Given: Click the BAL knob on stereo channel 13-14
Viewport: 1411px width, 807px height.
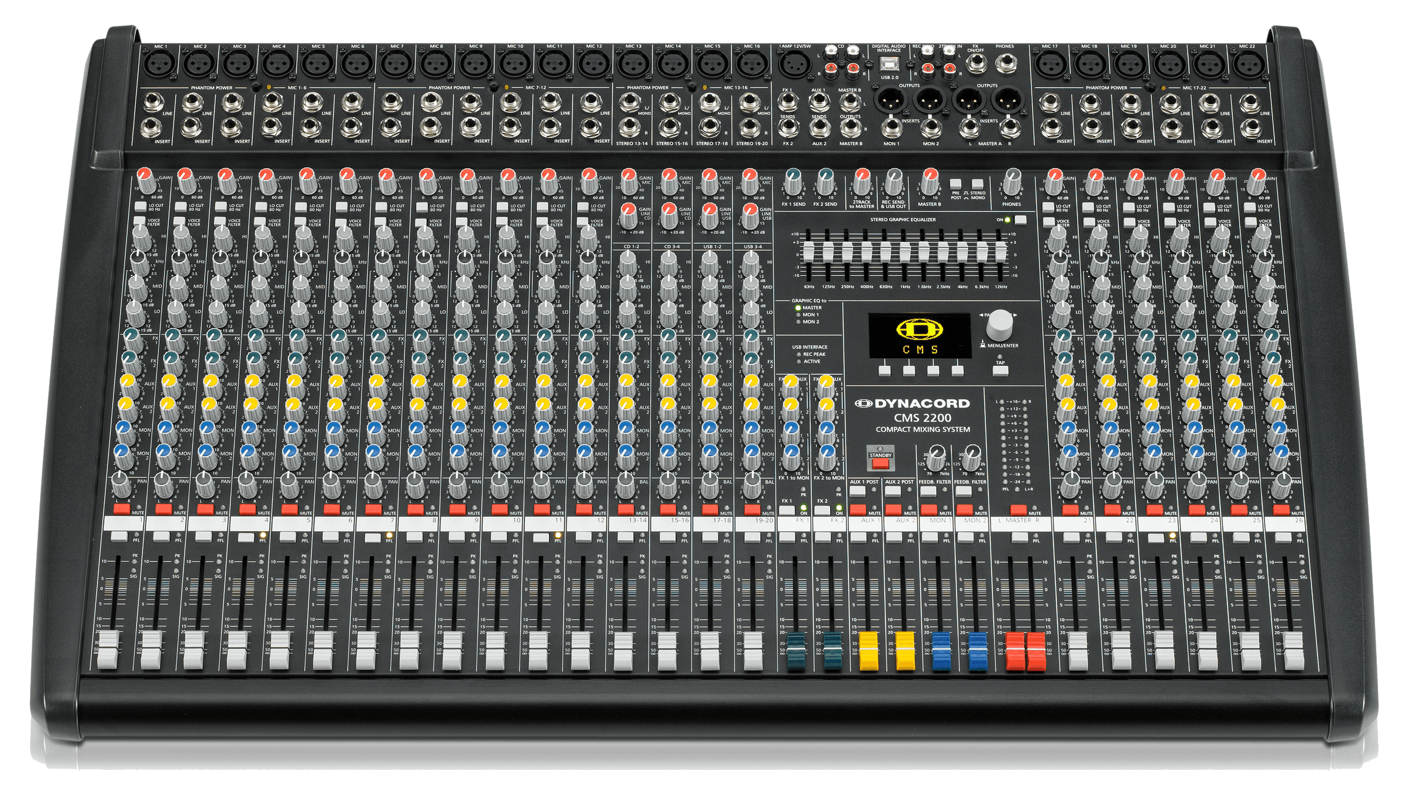Looking at the screenshot, I should (x=626, y=485).
